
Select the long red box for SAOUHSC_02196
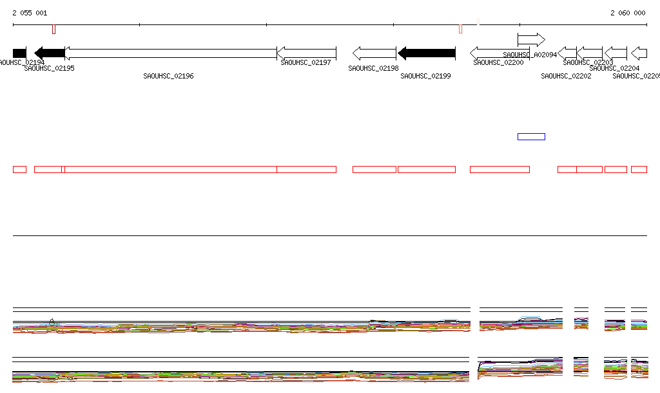click(170, 170)
